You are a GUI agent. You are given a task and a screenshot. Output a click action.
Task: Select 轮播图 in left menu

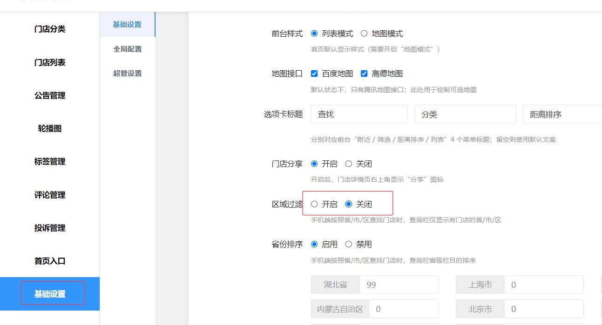point(50,129)
